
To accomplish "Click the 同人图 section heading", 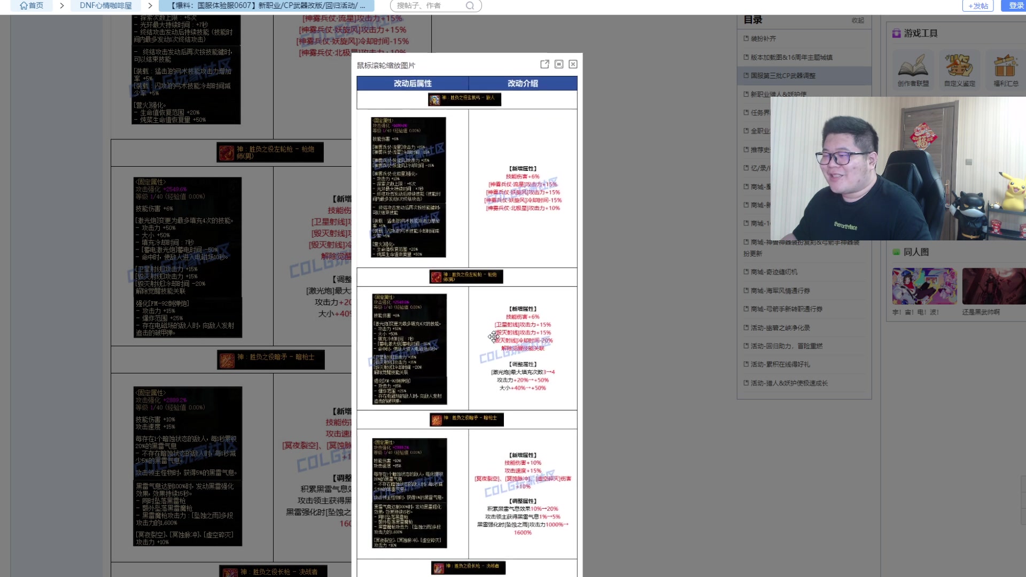I will (x=916, y=252).
